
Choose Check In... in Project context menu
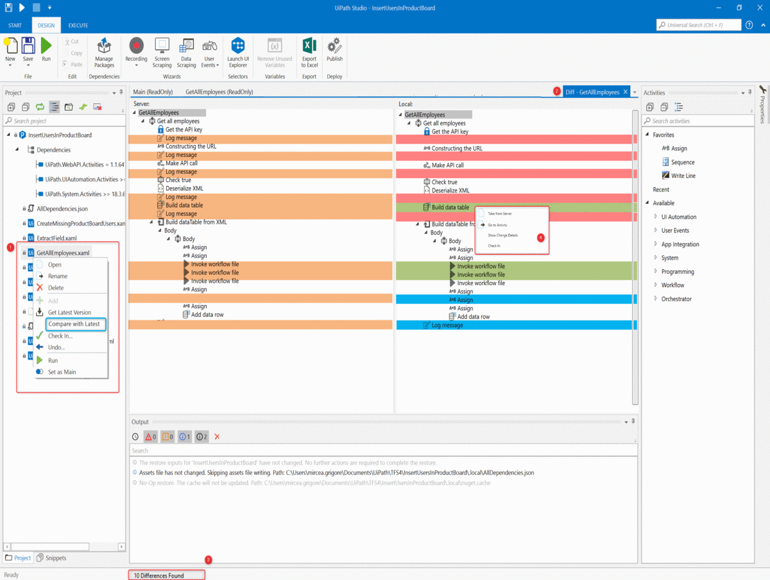point(60,336)
